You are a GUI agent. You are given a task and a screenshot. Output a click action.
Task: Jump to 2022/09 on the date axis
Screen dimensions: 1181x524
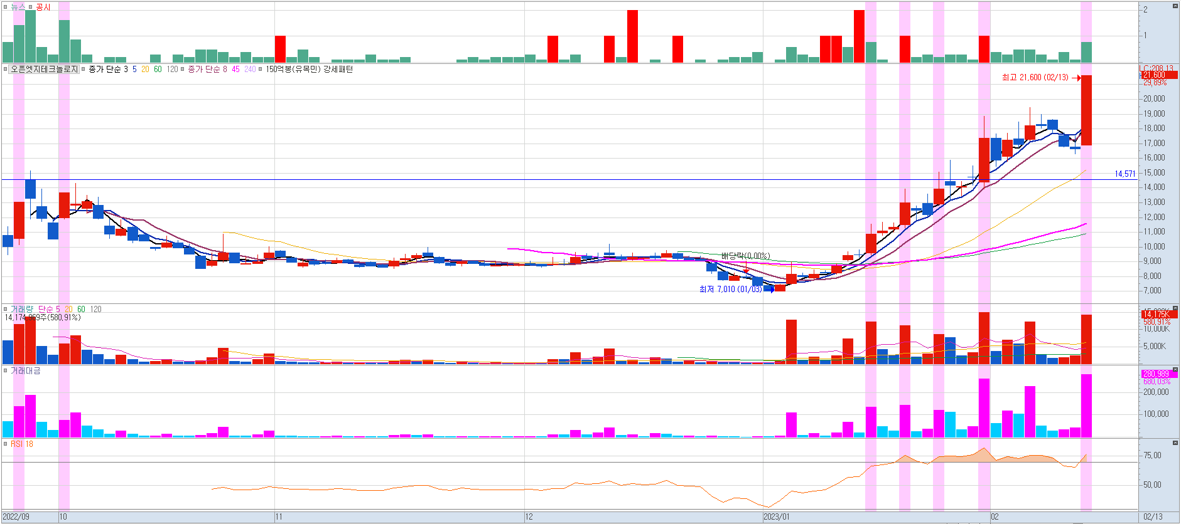16,517
